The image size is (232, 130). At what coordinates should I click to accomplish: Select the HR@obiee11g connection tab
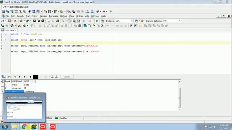[x=16, y=7]
